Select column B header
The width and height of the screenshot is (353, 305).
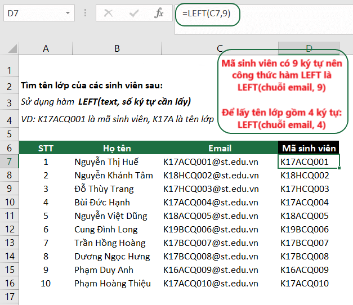tap(117, 48)
